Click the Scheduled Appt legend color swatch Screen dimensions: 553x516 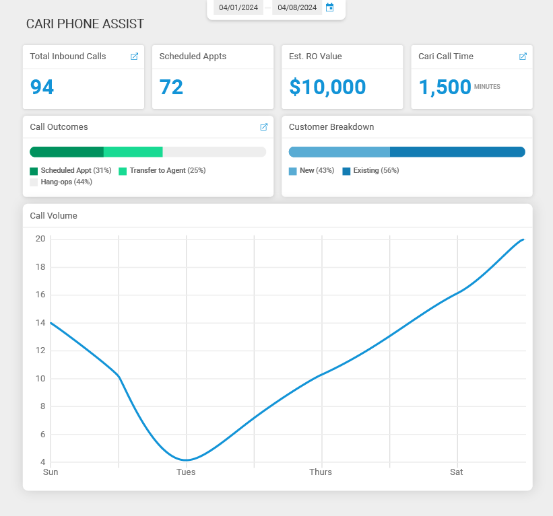[x=34, y=171]
